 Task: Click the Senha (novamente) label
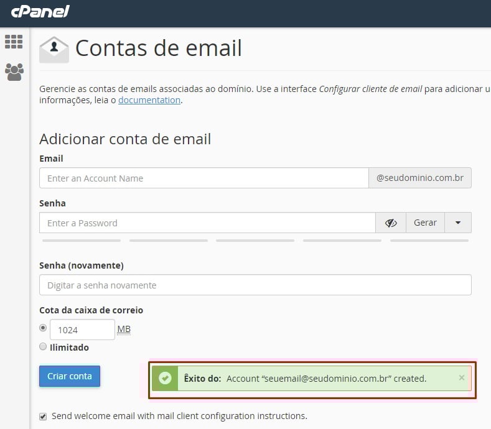click(82, 265)
